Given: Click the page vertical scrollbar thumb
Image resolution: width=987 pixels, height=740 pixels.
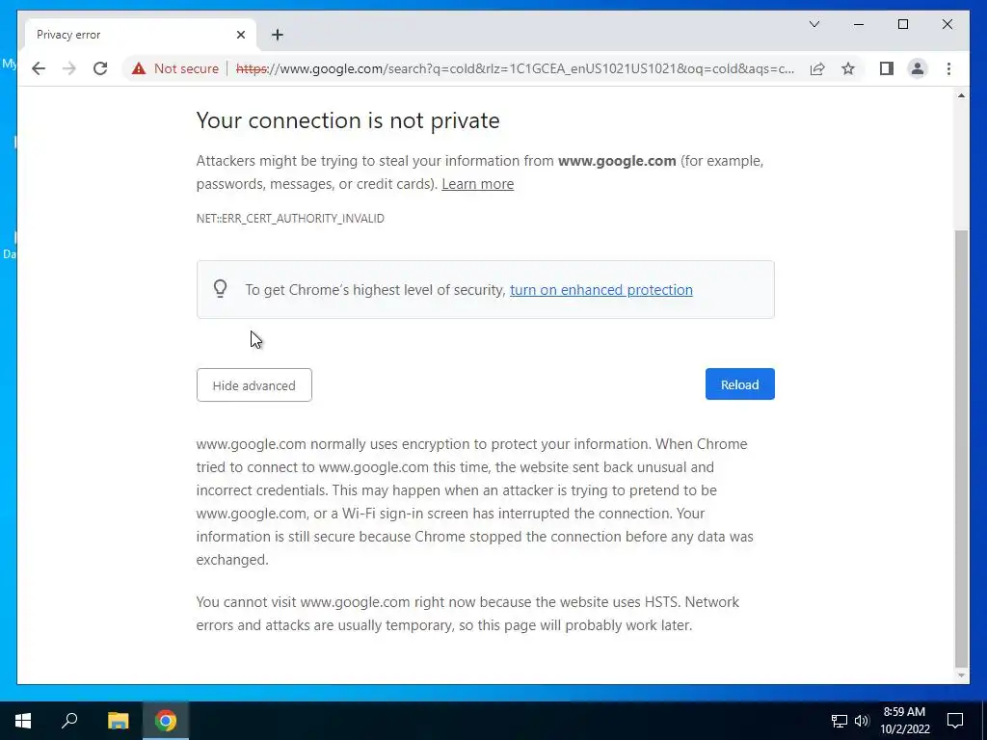Looking at the screenshot, I should click(x=961, y=443).
